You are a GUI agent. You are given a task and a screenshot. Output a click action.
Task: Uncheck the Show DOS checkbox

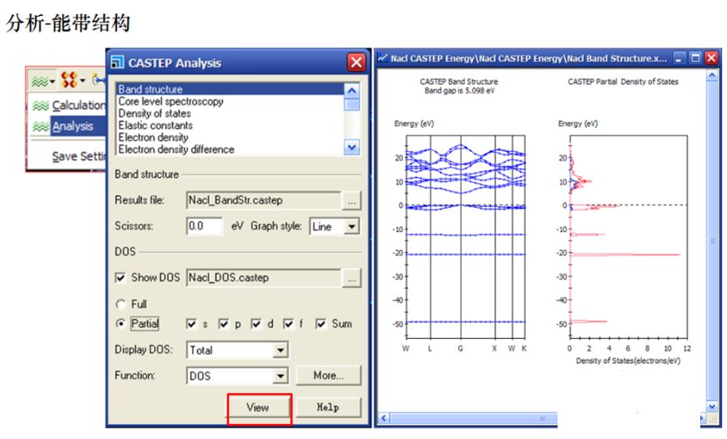coord(121,278)
